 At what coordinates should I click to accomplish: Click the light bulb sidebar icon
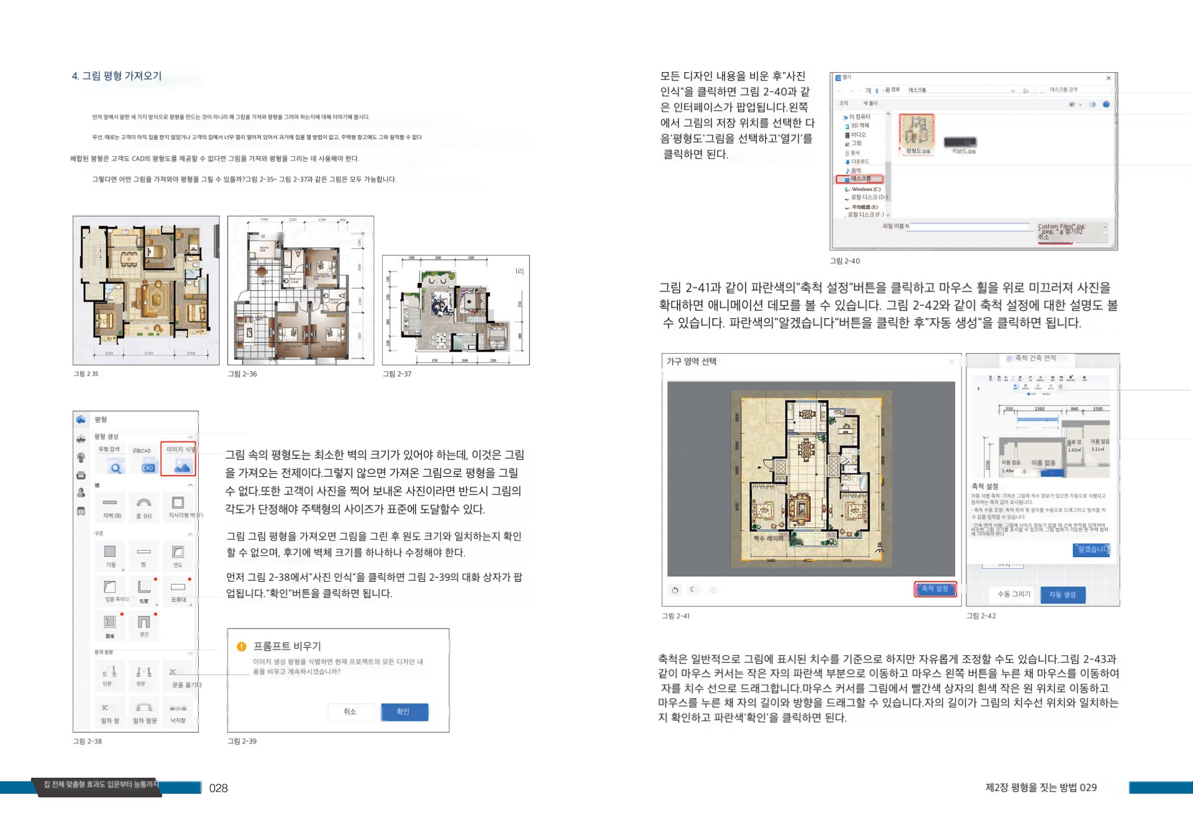point(81,457)
